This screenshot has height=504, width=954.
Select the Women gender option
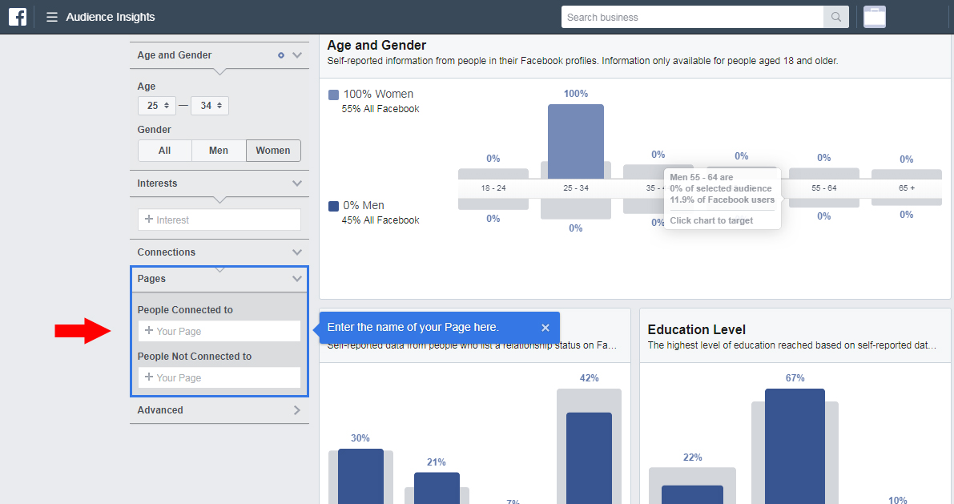[273, 151]
